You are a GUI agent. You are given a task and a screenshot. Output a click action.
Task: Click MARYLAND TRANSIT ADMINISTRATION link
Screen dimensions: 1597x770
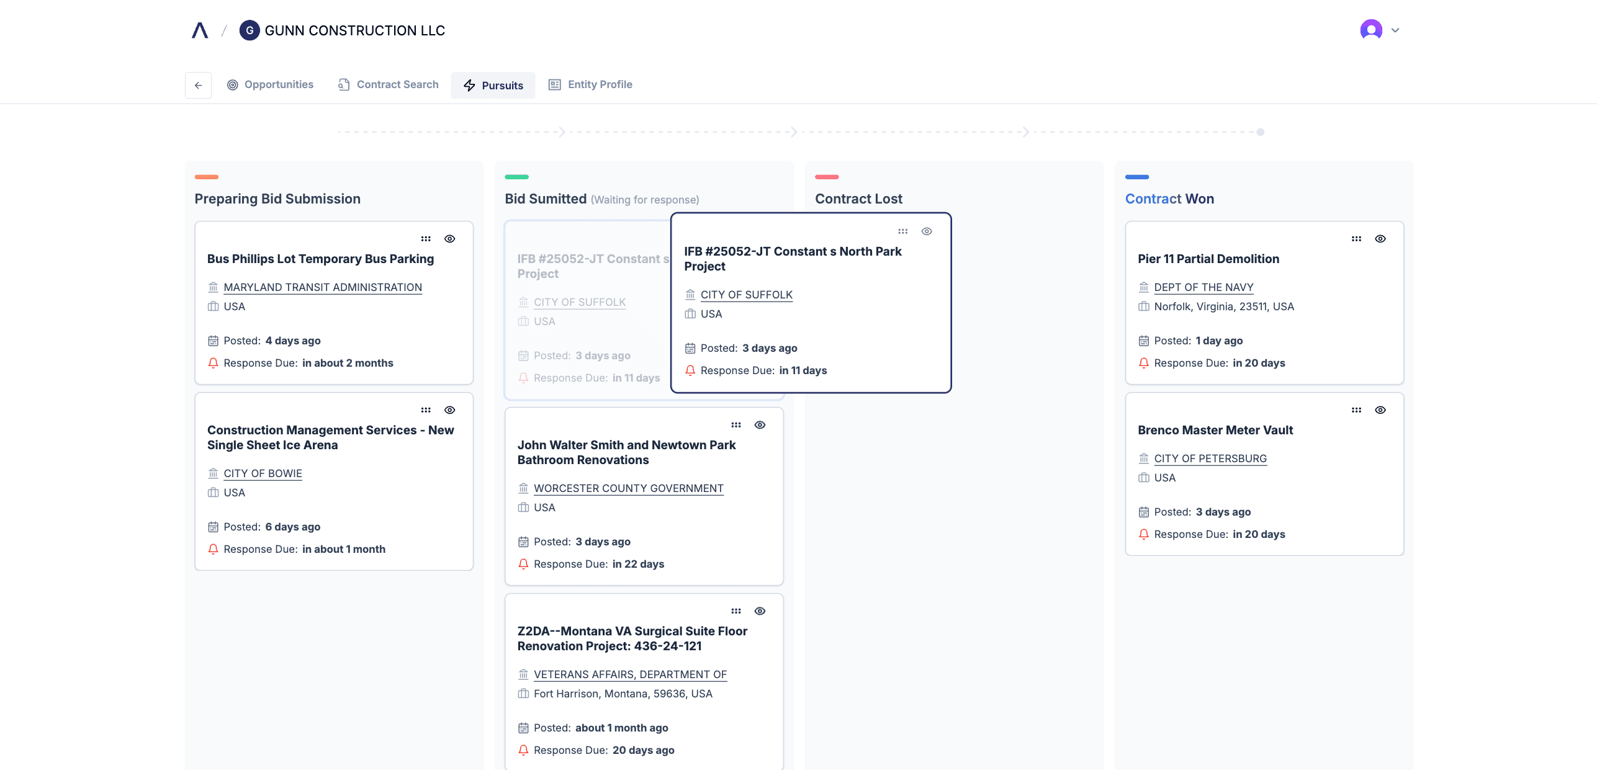(x=323, y=286)
